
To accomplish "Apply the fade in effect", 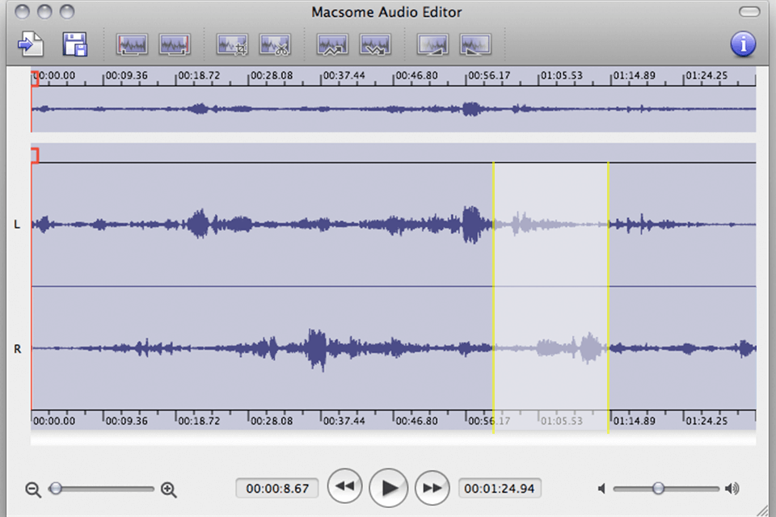I will point(432,44).
